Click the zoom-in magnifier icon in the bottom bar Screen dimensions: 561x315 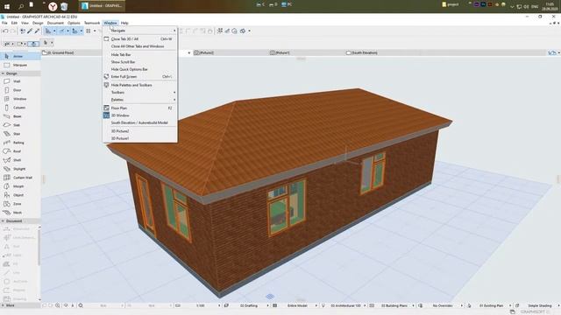(58, 305)
